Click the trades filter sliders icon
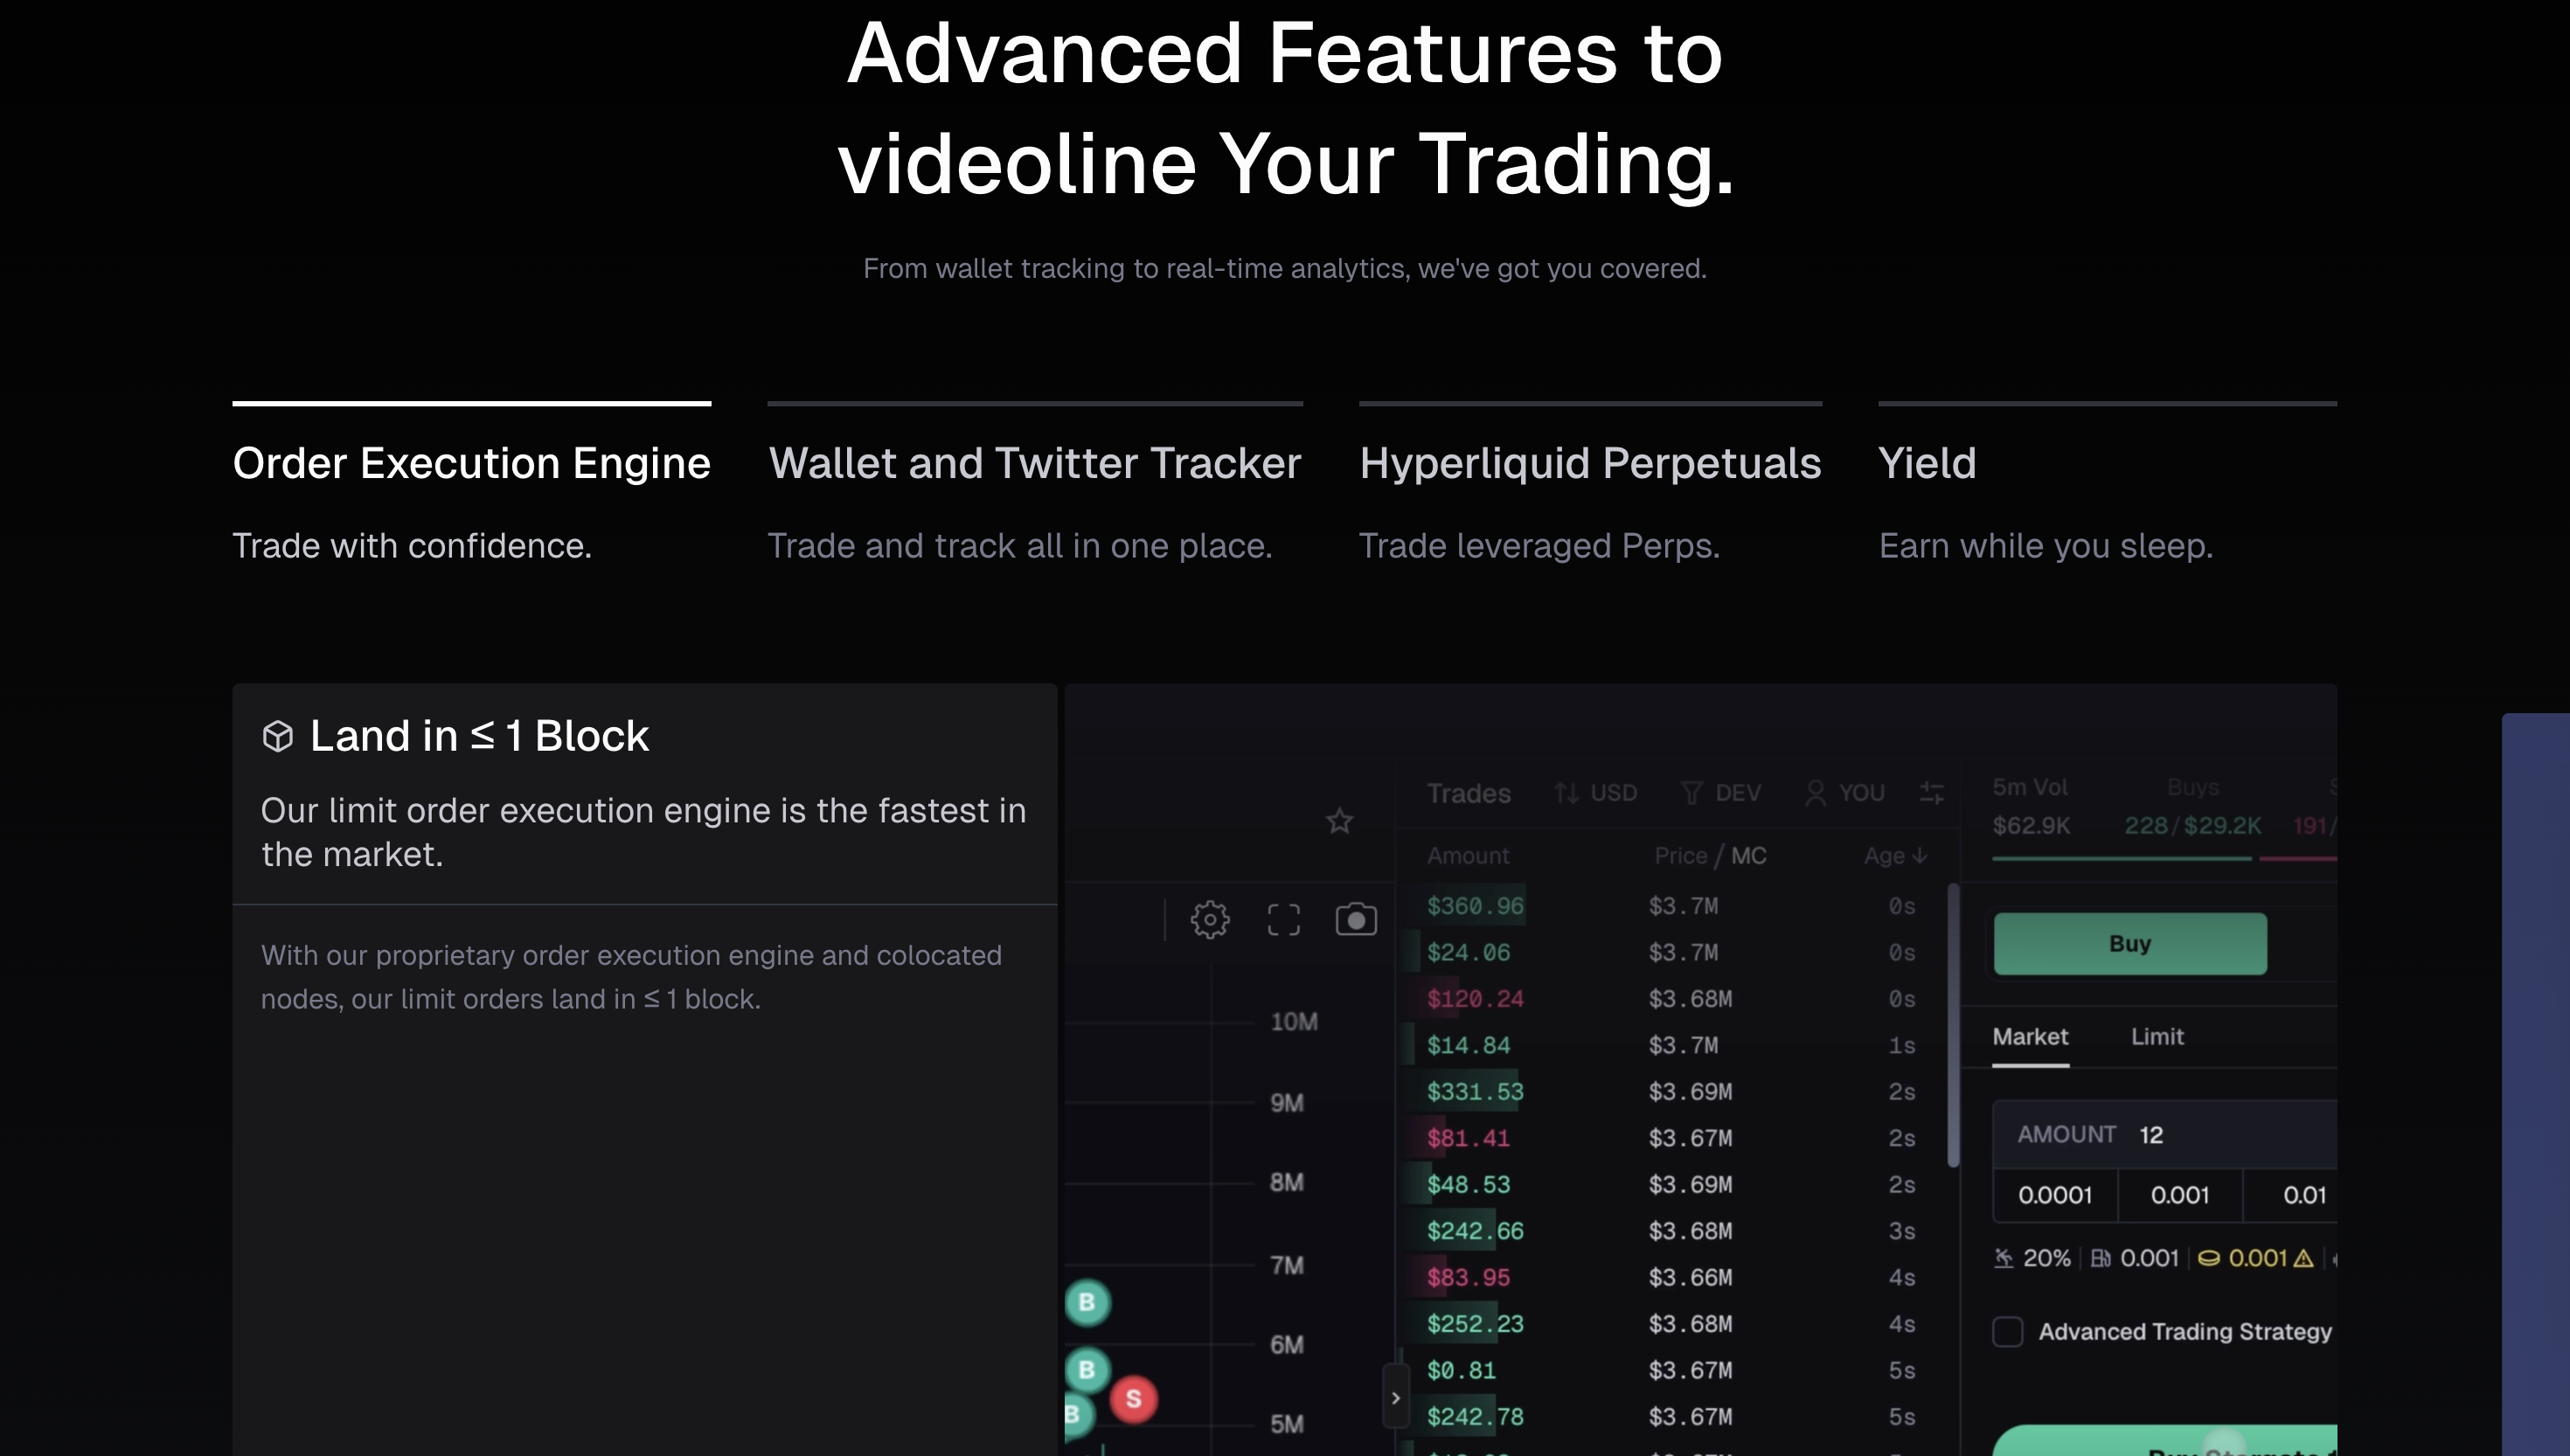Screen dimensions: 2570x1456 click(1932, 793)
